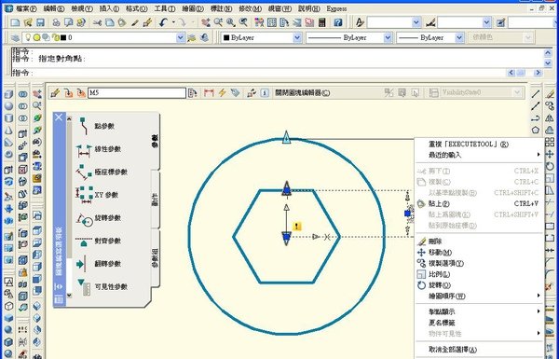
Task: Choose 刪除 from the context menu
Action: (479, 242)
